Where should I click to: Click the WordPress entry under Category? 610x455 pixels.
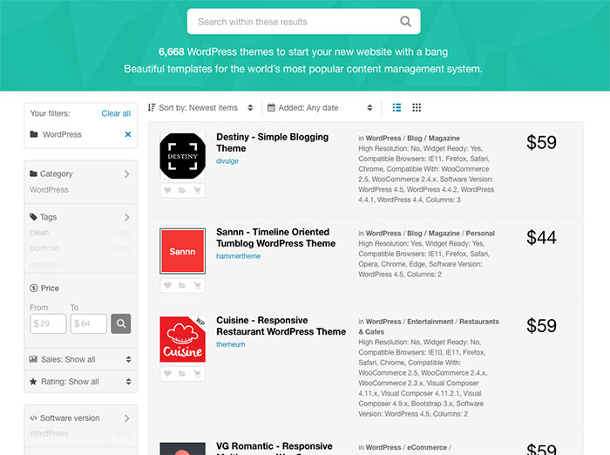(49, 189)
